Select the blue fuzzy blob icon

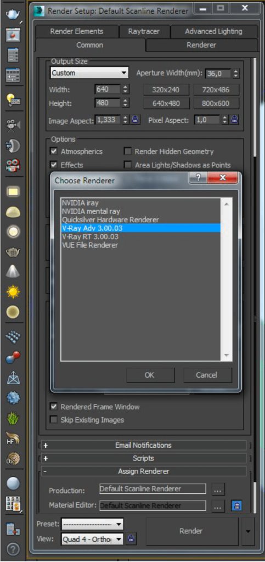click(x=13, y=397)
